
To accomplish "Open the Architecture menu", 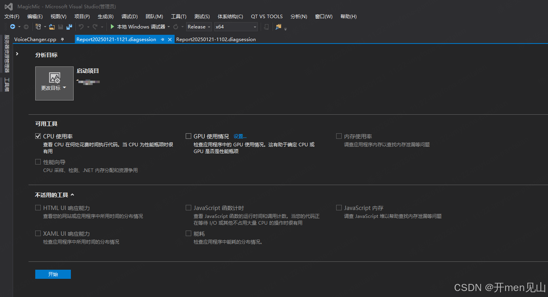I will click(x=230, y=17).
